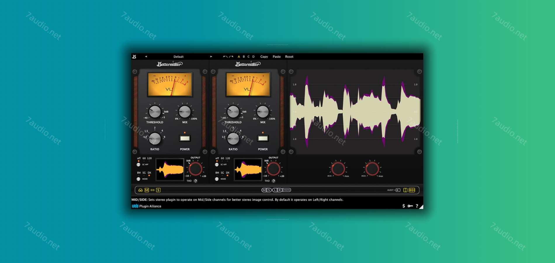Click the left channel RATIO knob

point(155,139)
